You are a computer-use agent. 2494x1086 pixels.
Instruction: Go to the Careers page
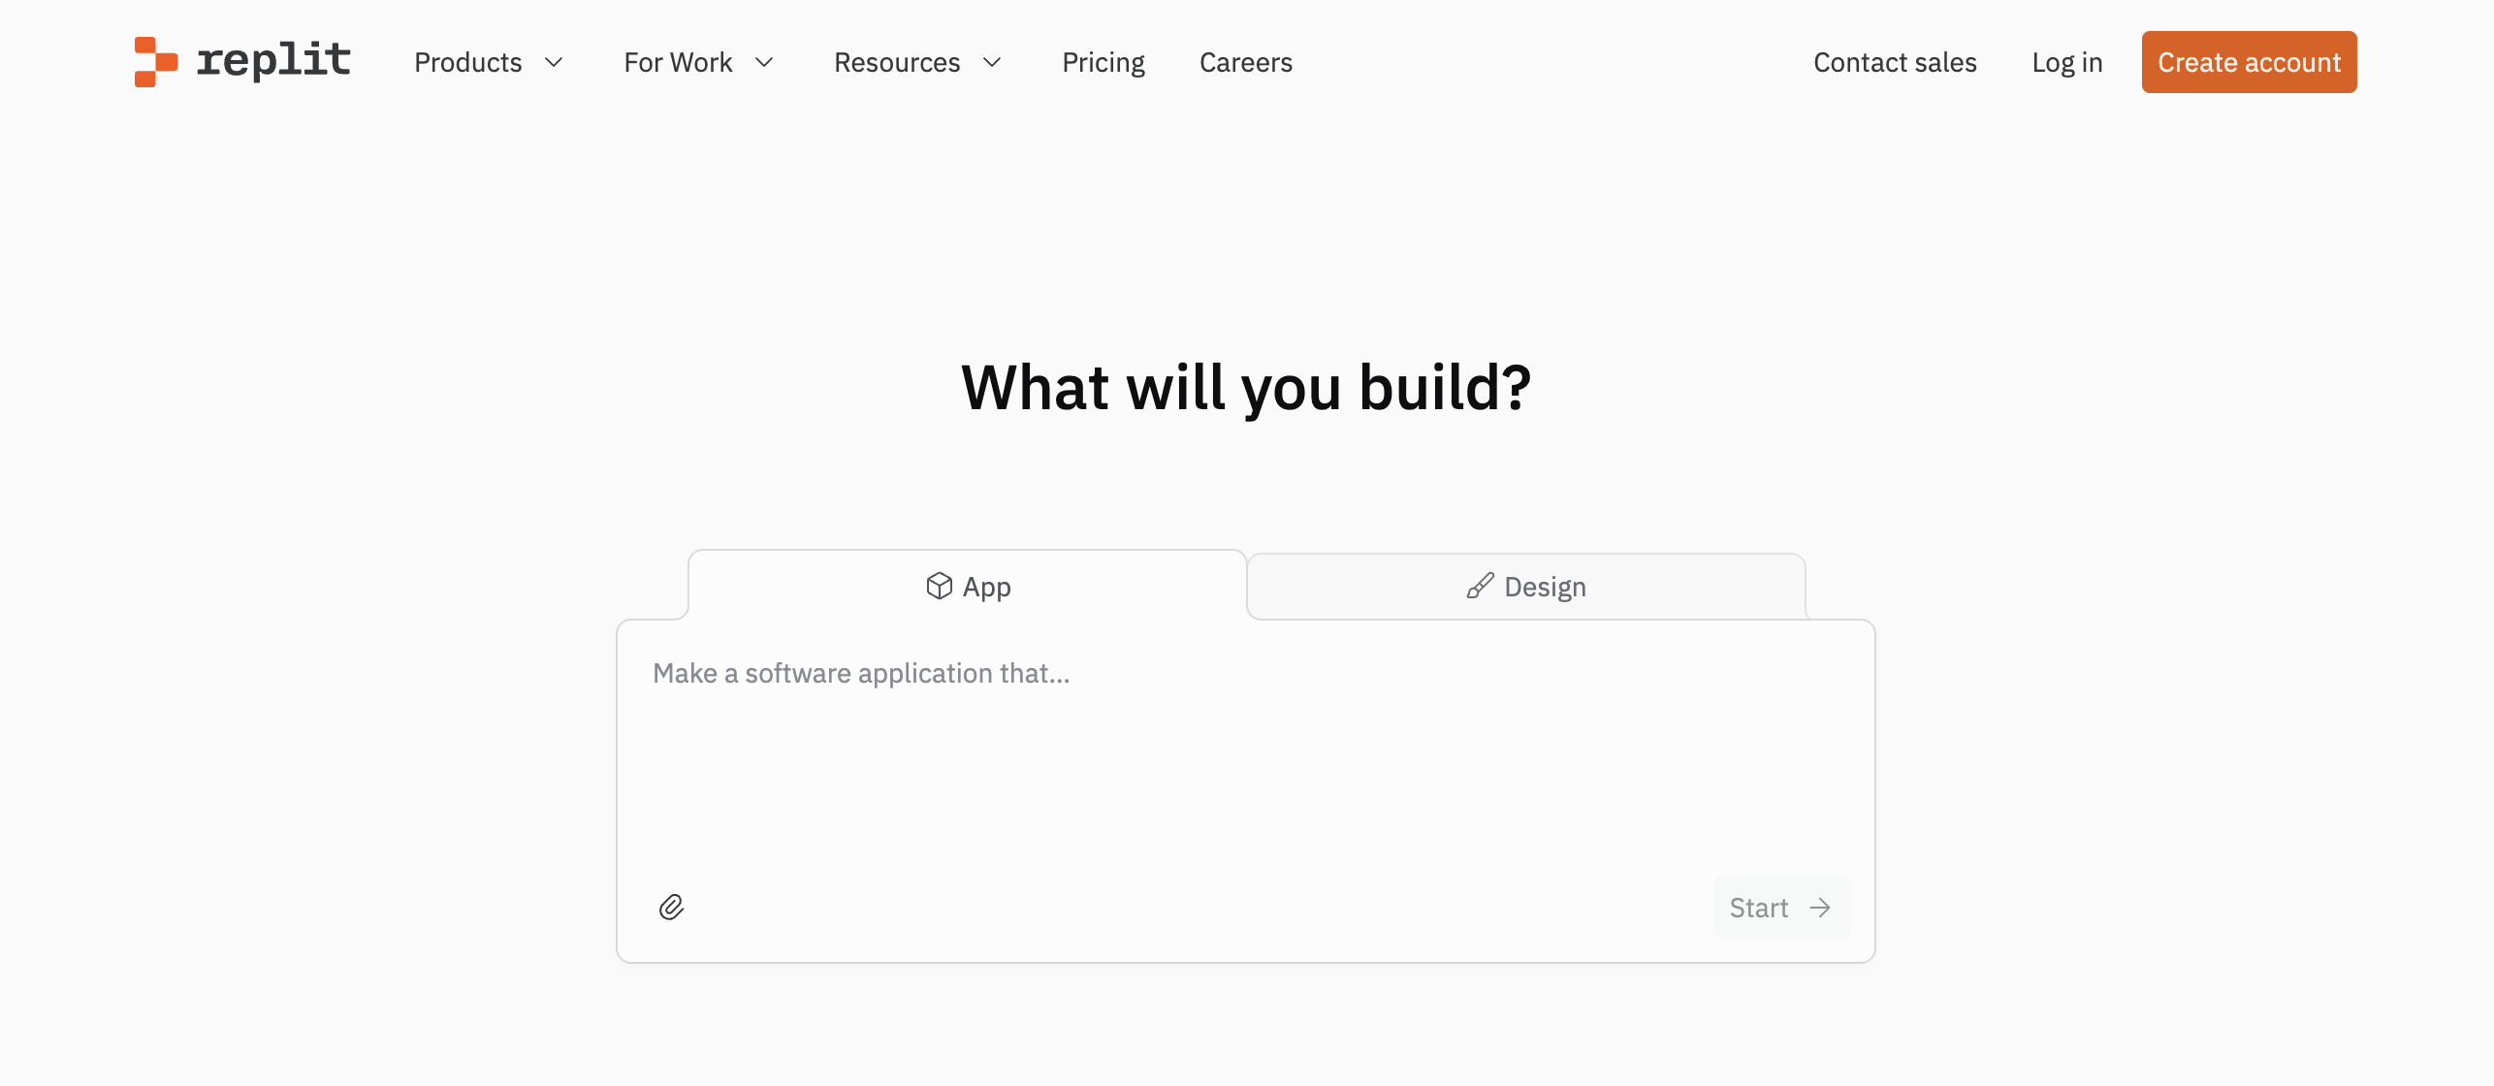point(1245,63)
